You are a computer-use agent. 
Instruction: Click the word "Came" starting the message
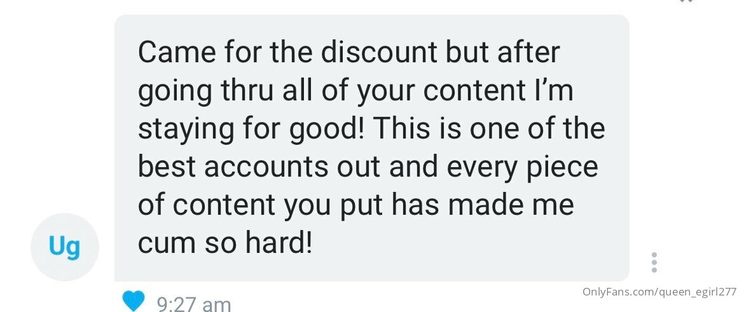[x=177, y=52]
